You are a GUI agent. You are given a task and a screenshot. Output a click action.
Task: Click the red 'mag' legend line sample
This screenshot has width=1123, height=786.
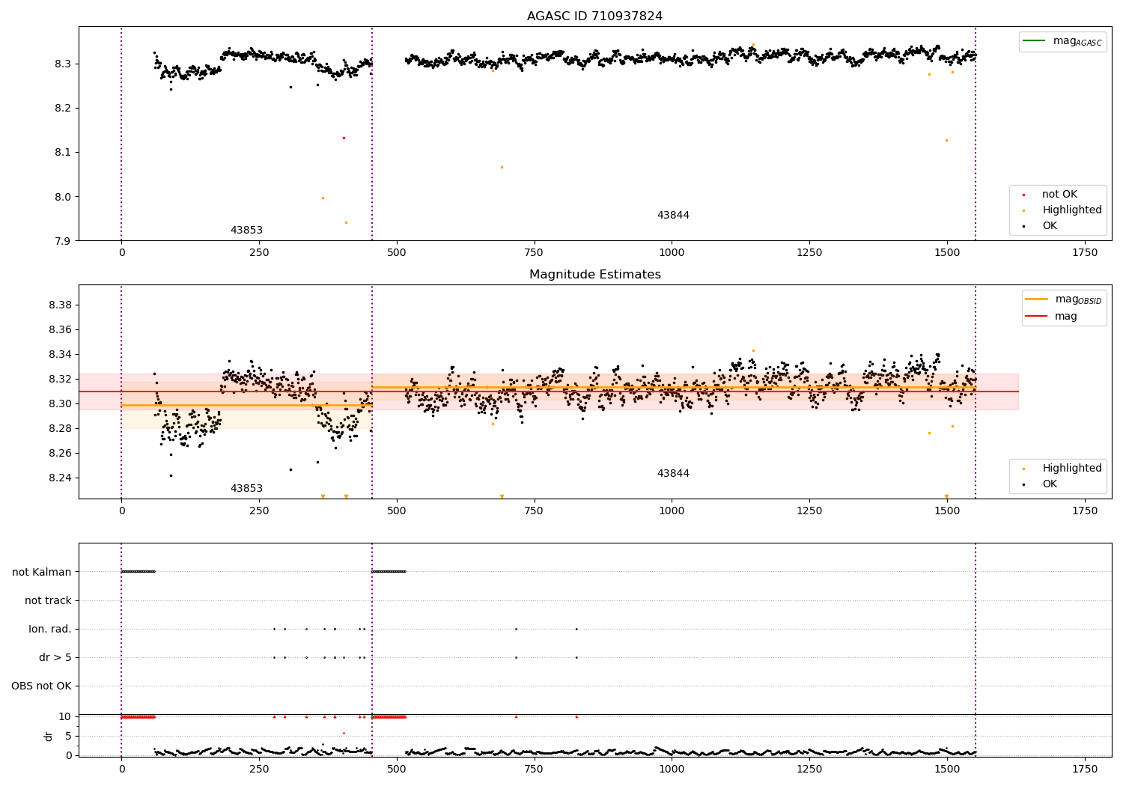[1036, 317]
